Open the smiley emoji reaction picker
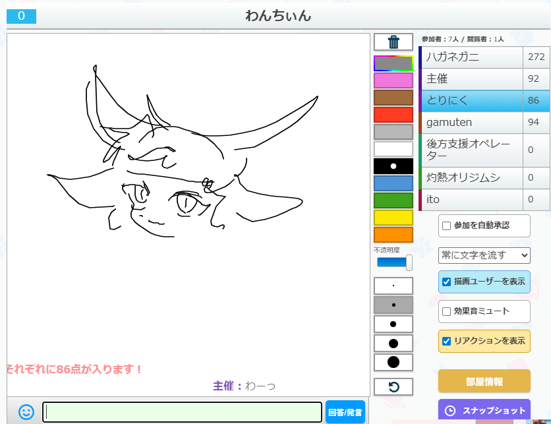This screenshot has width=551, height=424. [x=26, y=412]
